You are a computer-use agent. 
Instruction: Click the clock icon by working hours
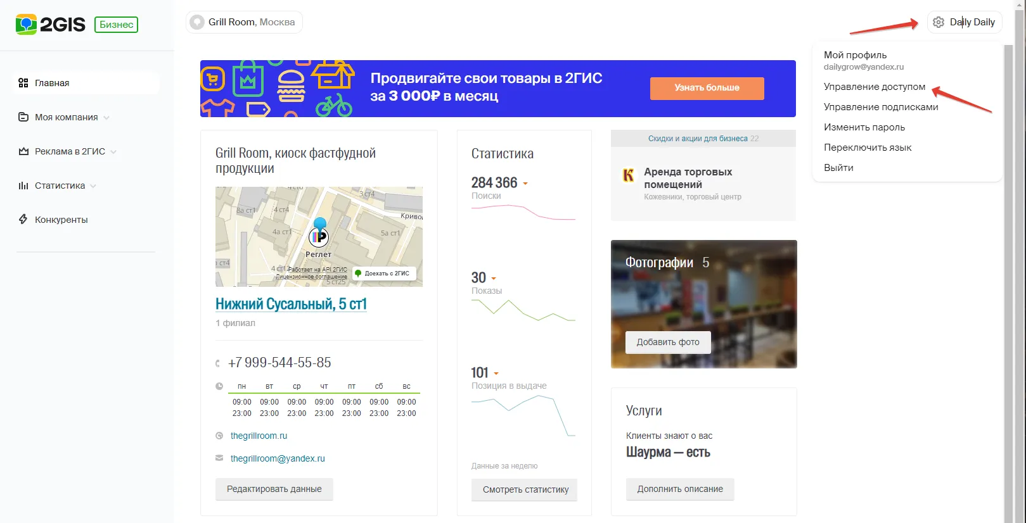219,386
